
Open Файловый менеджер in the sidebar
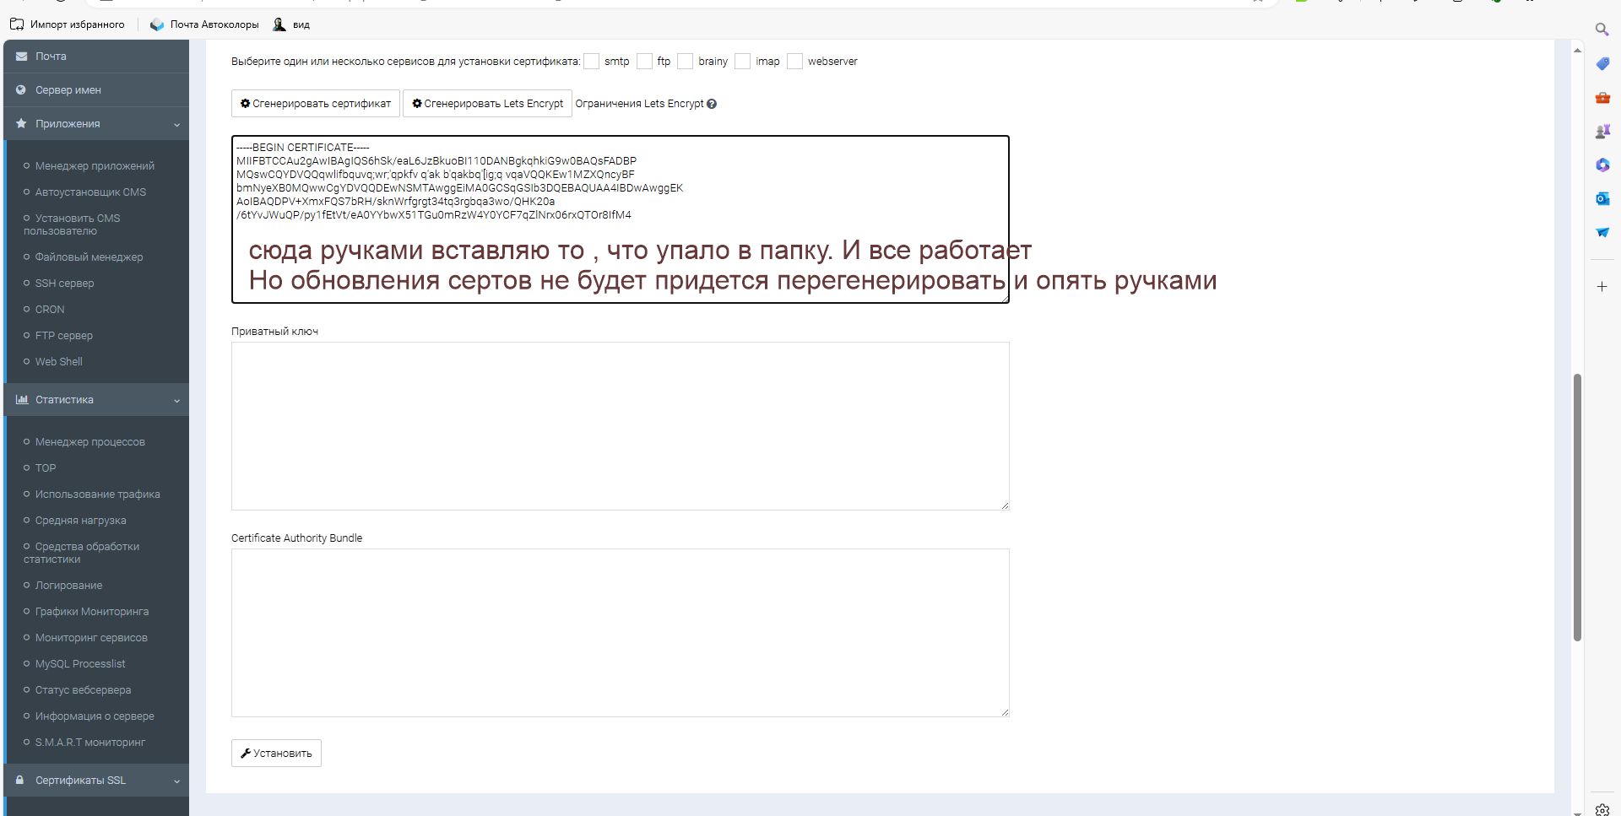click(89, 257)
